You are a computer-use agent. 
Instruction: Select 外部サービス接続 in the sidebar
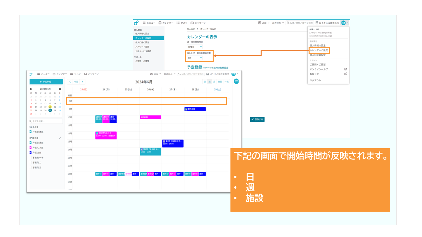click(x=143, y=51)
